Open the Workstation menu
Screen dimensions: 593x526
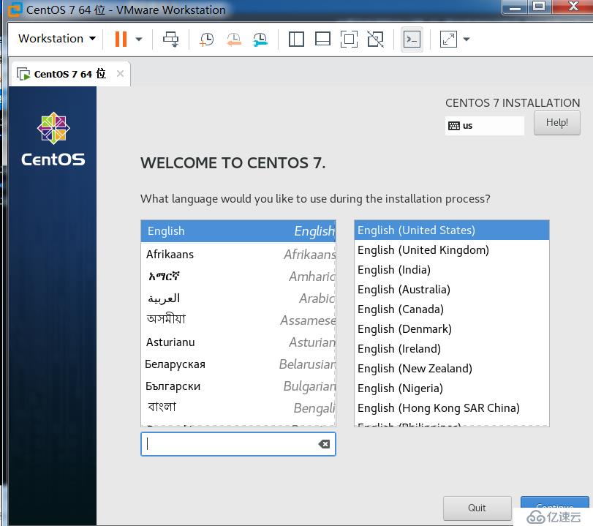57,39
